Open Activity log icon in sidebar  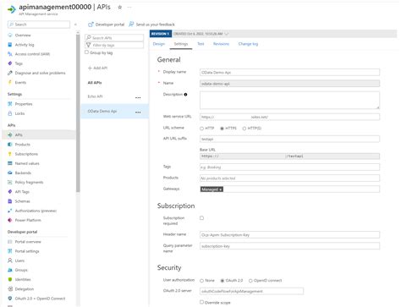[x=10, y=45]
